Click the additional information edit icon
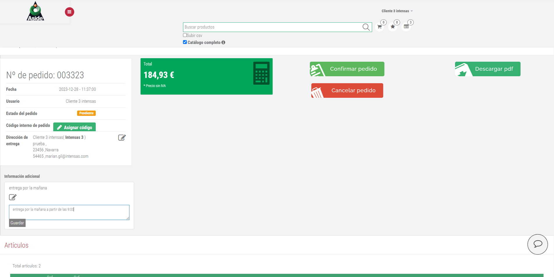 coord(13,197)
